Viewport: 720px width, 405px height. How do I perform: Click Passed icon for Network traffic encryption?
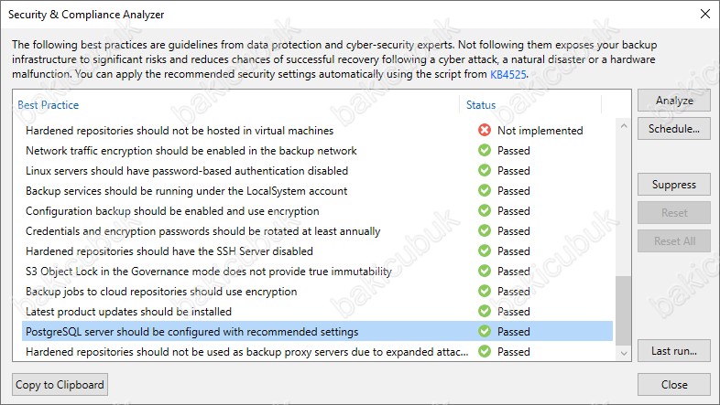tap(485, 150)
